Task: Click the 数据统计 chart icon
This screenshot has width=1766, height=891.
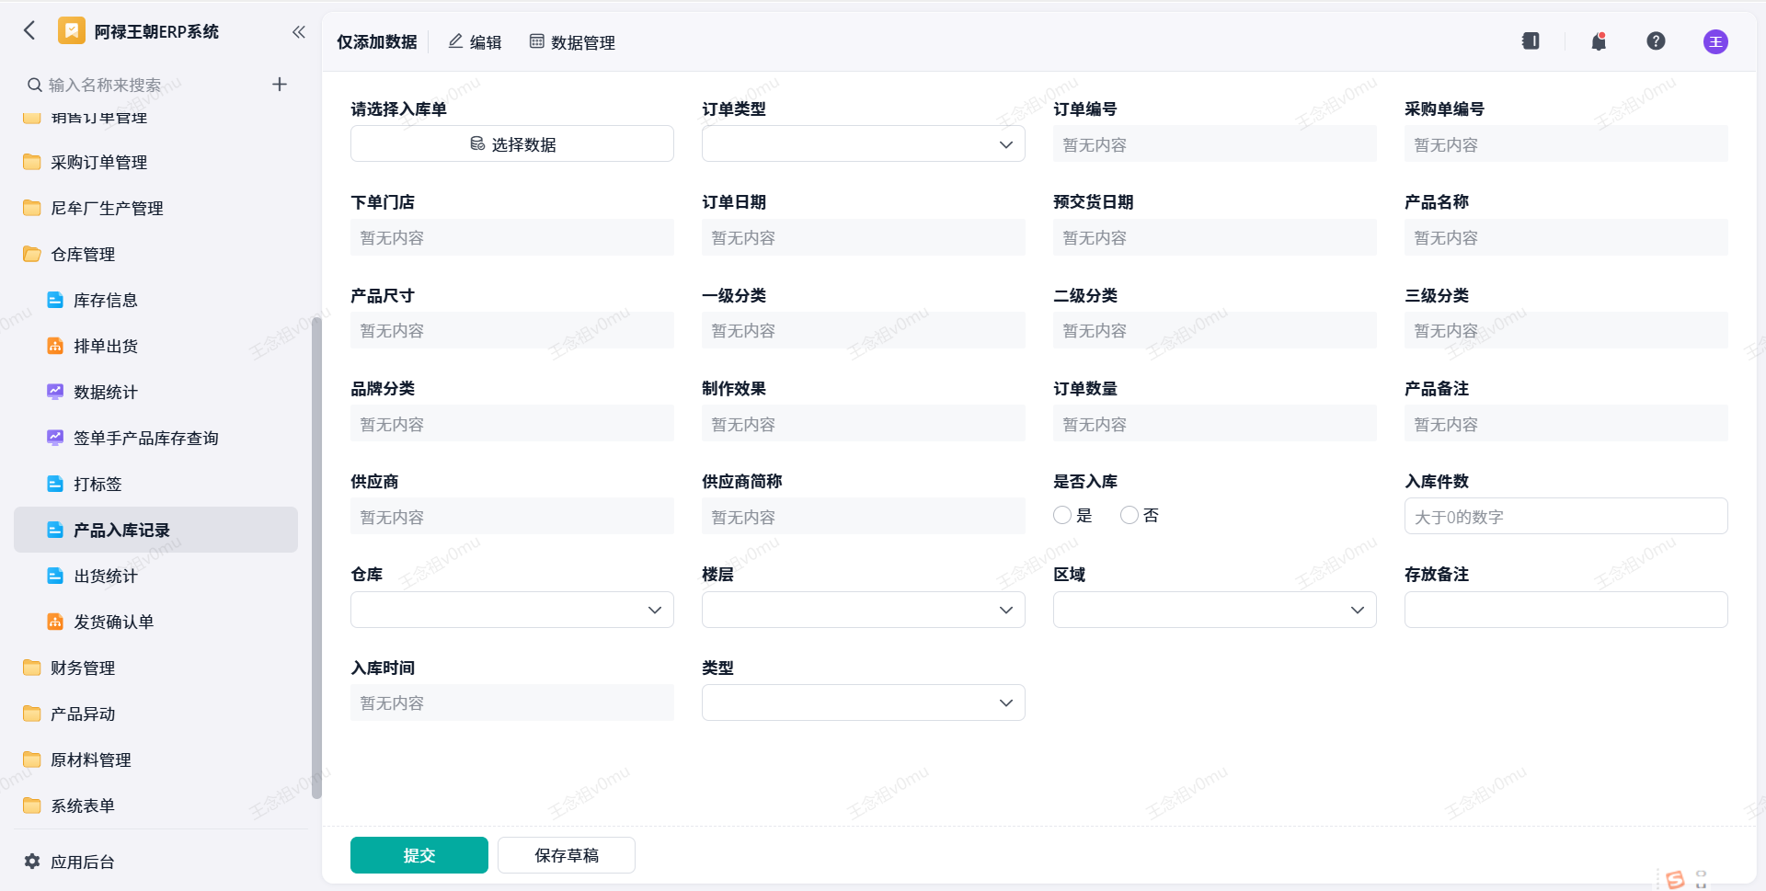Action: (55, 392)
